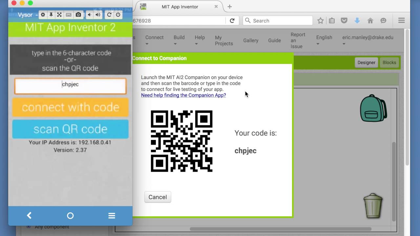This screenshot has height=236, width=420.
Task: Follow the Need help finding the Companion App link
Action: point(183,95)
